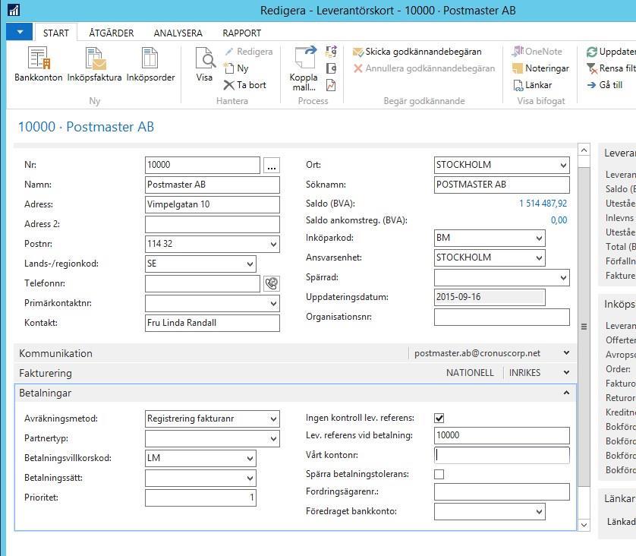636x556 pixels.
Task: Click inside the Prioritet field
Action: [200, 498]
